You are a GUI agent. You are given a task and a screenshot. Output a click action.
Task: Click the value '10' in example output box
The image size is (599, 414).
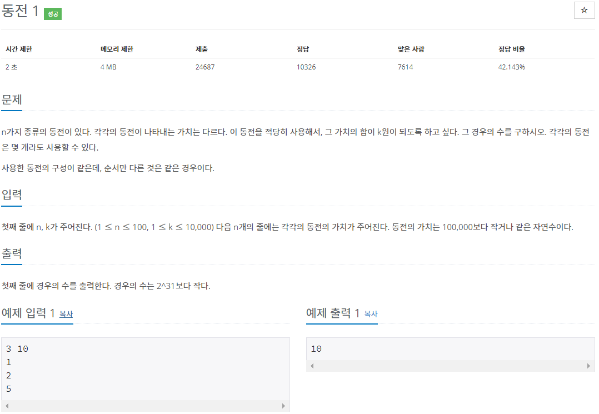click(316, 348)
